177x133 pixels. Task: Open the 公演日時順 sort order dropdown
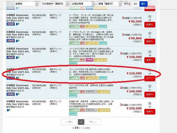click(x=83, y=4)
